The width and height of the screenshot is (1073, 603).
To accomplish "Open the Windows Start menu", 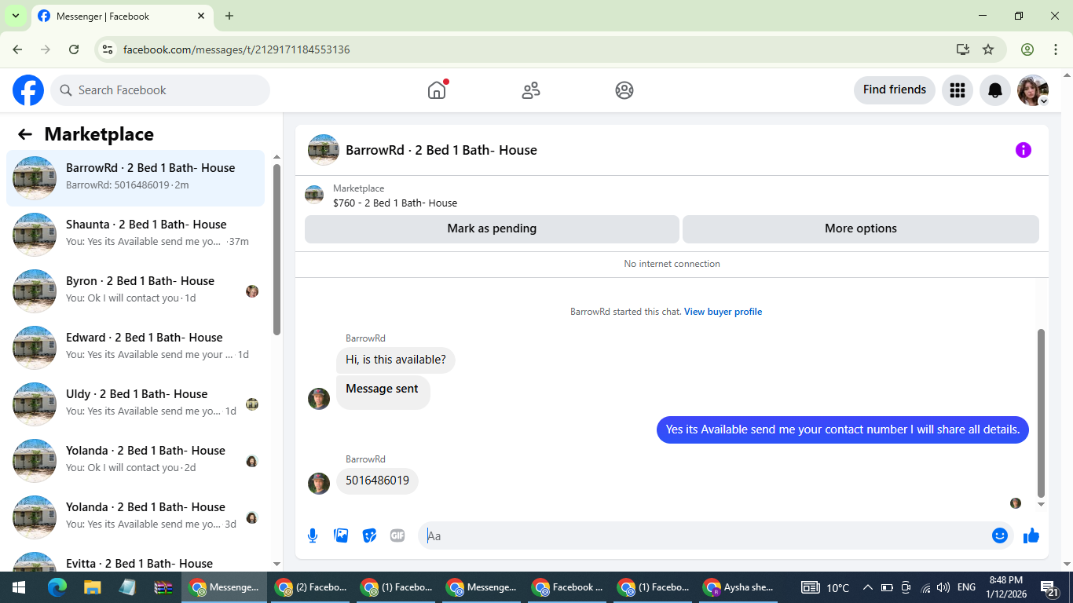I will pos(19,587).
